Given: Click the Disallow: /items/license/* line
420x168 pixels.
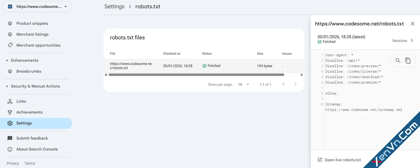Looking at the screenshot, I should 353,71.
